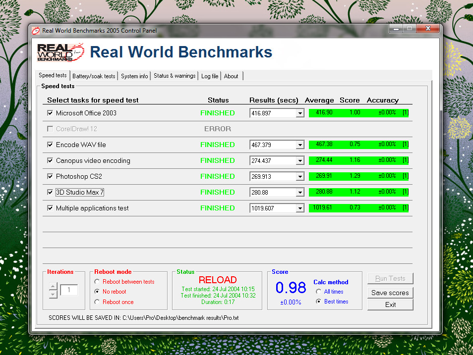Expand the Multiple applications test results list
This screenshot has width=473, height=355.
pyautogui.click(x=299, y=208)
